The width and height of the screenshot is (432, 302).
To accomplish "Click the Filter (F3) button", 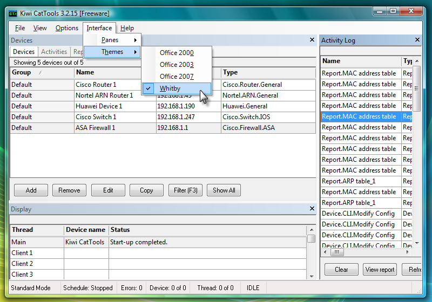I will pos(185,190).
